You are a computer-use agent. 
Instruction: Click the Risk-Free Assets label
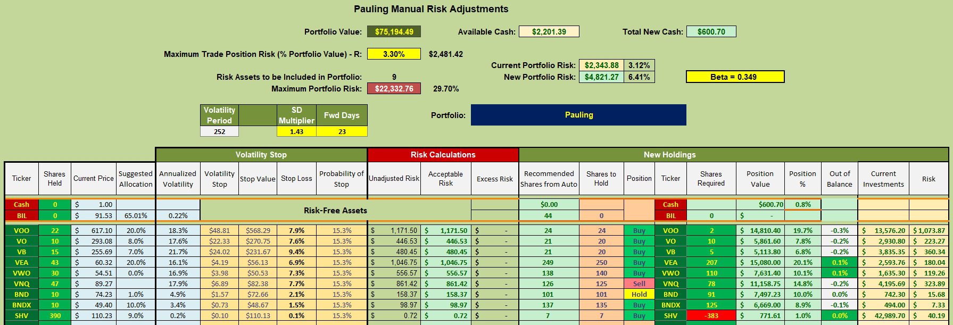(x=335, y=211)
